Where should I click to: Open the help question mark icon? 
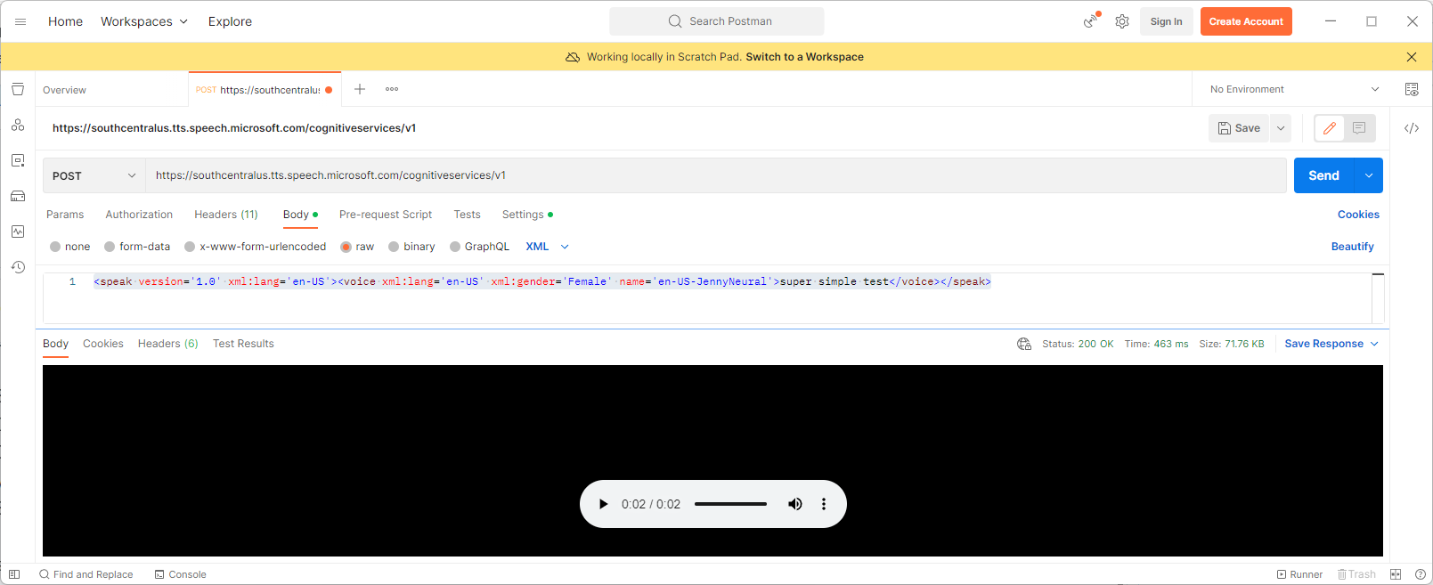pyautogui.click(x=1421, y=574)
